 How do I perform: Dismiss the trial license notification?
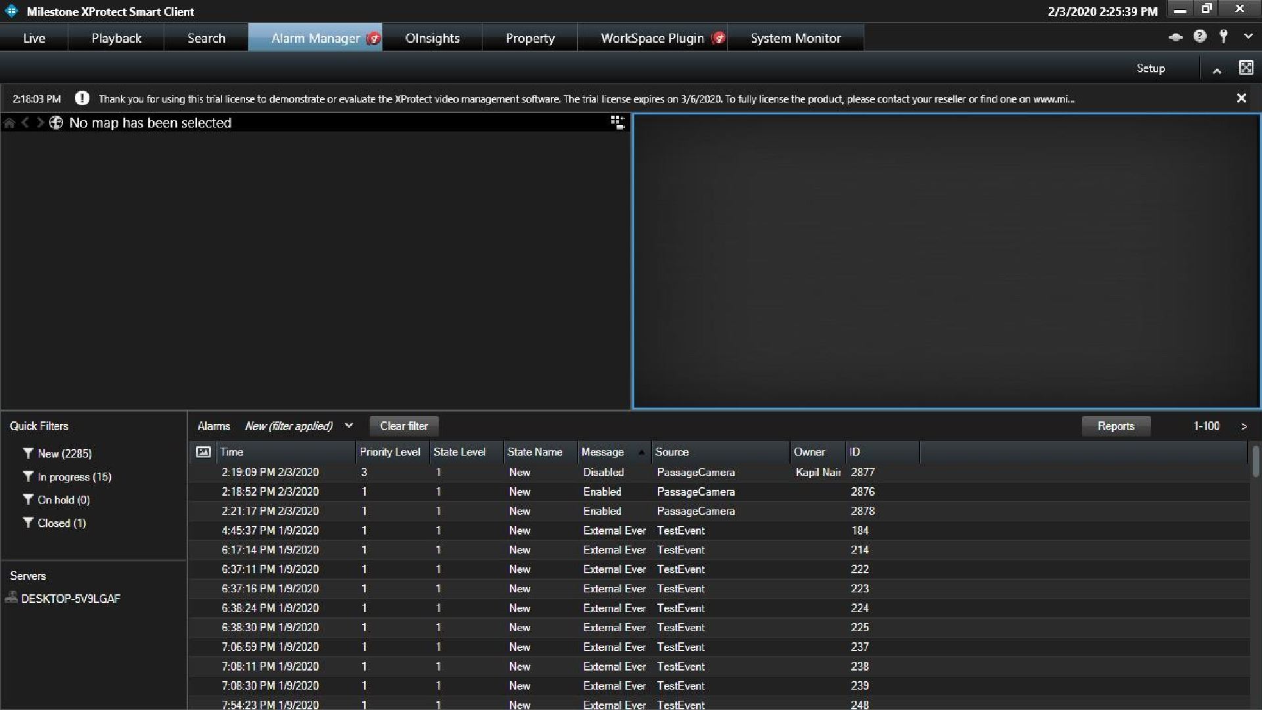1241,98
